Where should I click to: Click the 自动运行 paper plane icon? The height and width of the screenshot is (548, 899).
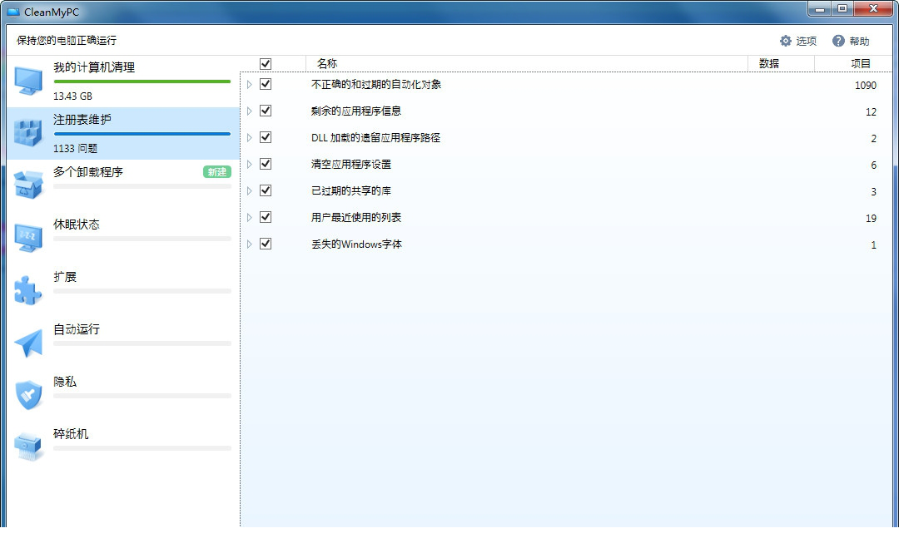28,343
